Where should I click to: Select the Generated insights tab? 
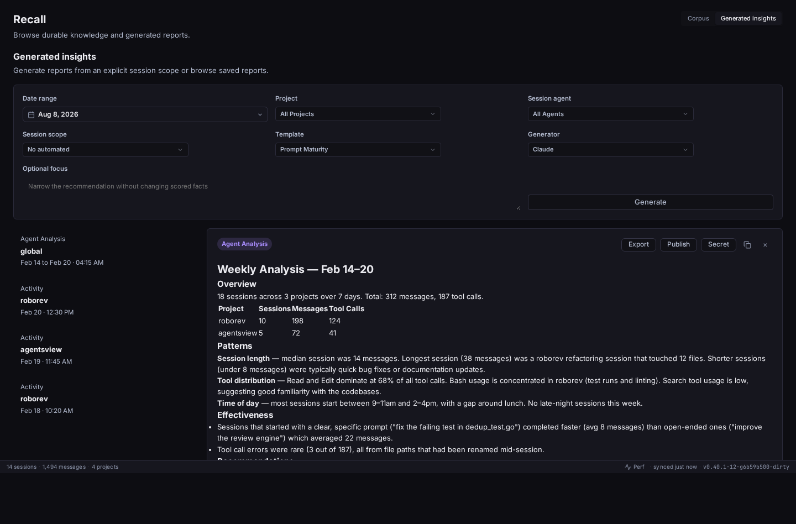pyautogui.click(x=748, y=18)
